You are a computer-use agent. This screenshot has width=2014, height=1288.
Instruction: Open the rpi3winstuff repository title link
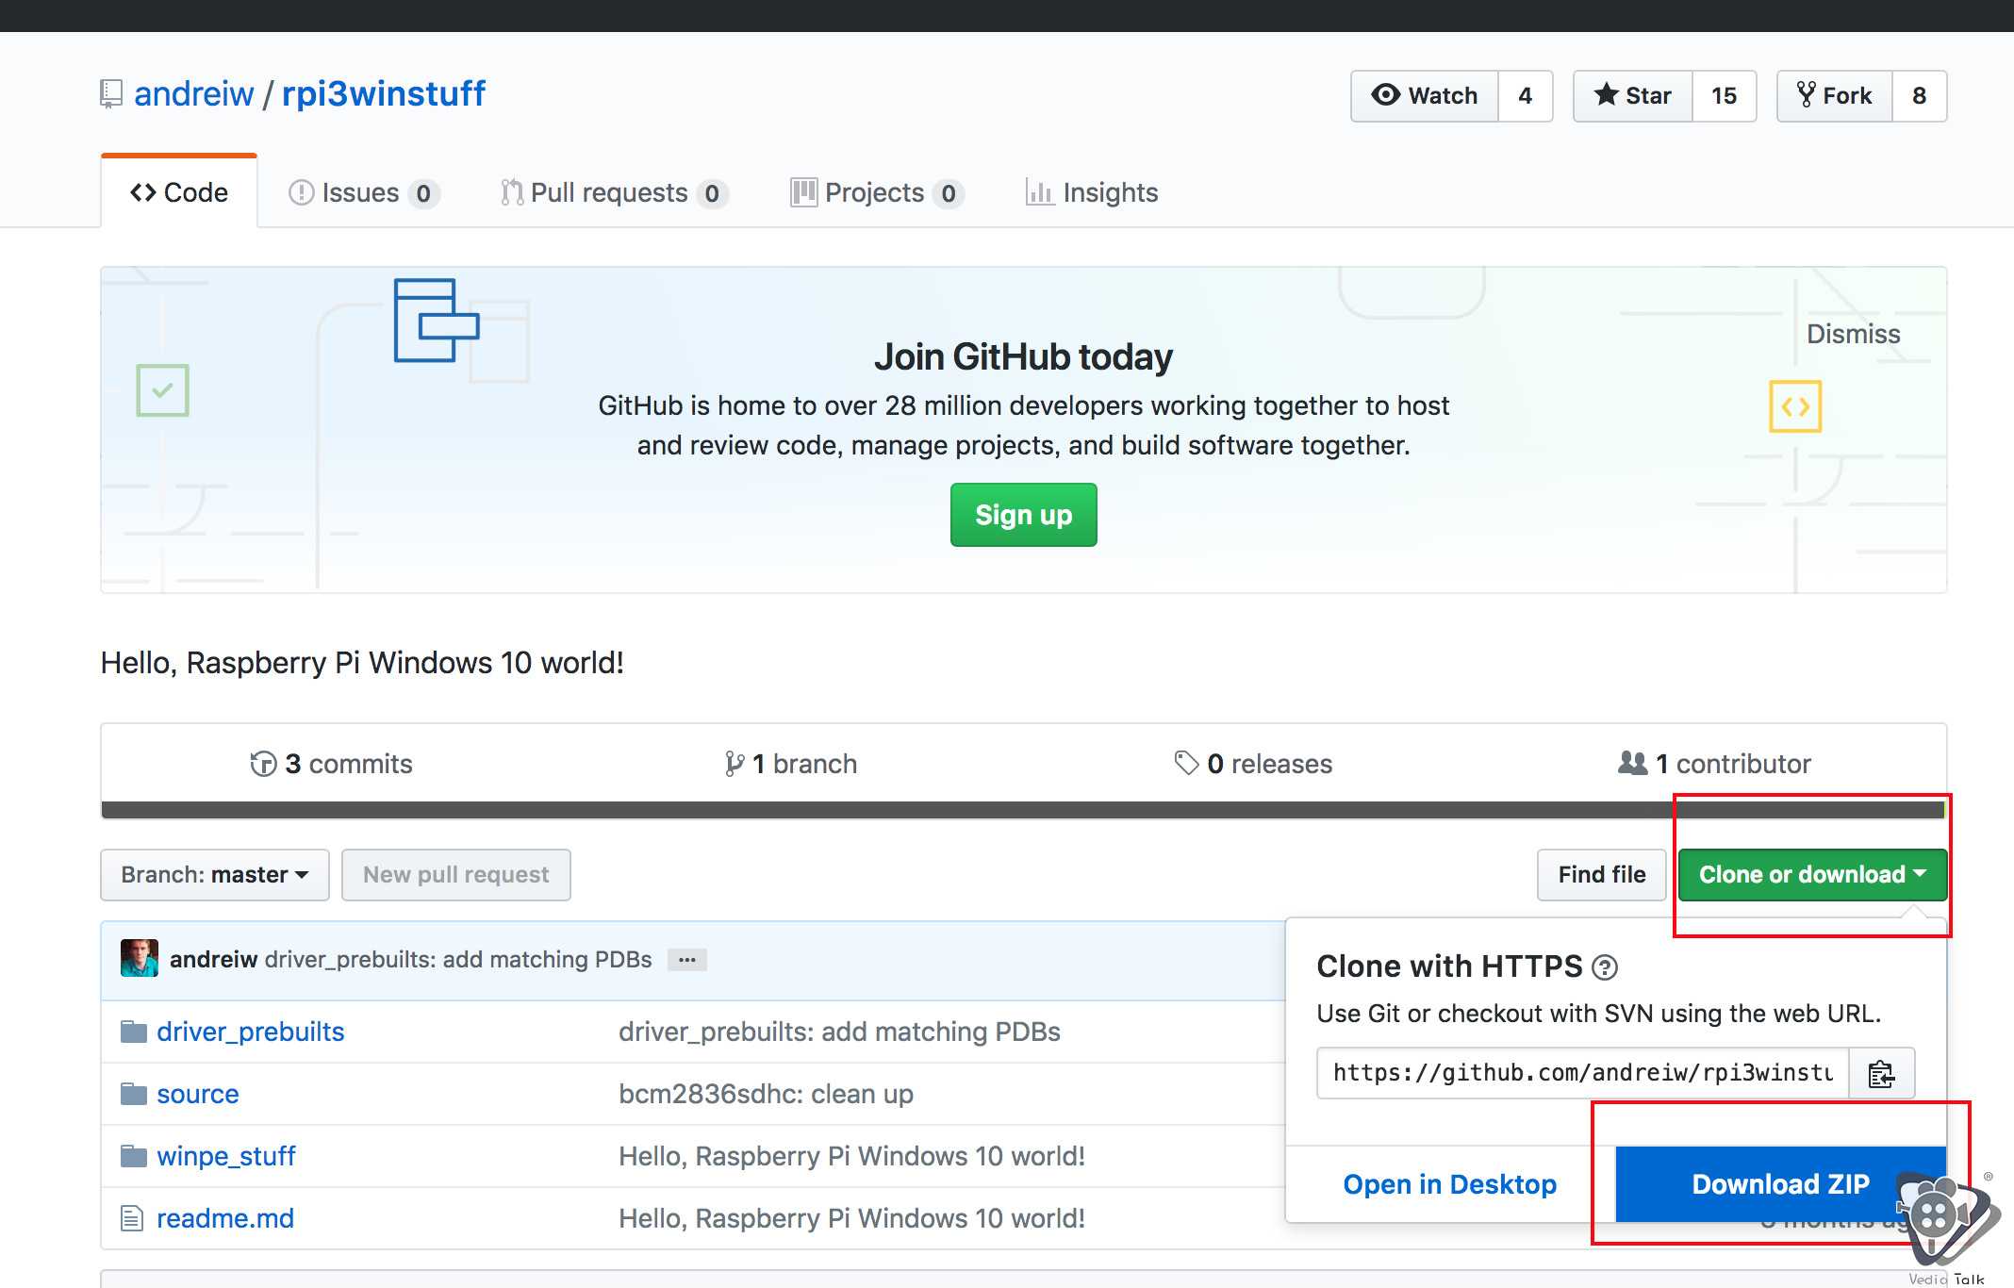pyautogui.click(x=384, y=93)
